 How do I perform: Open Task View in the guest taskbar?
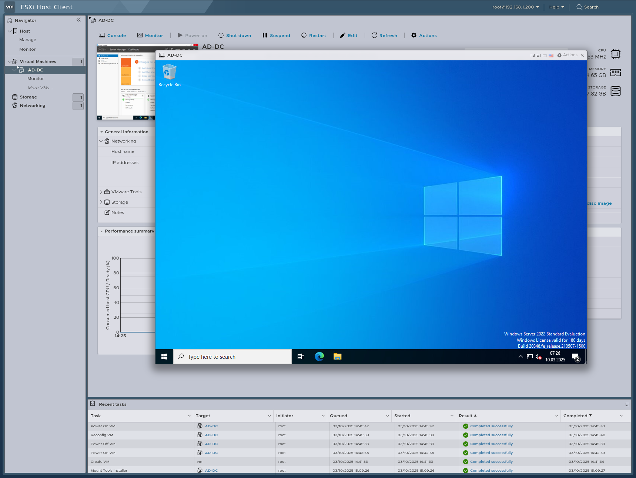300,357
